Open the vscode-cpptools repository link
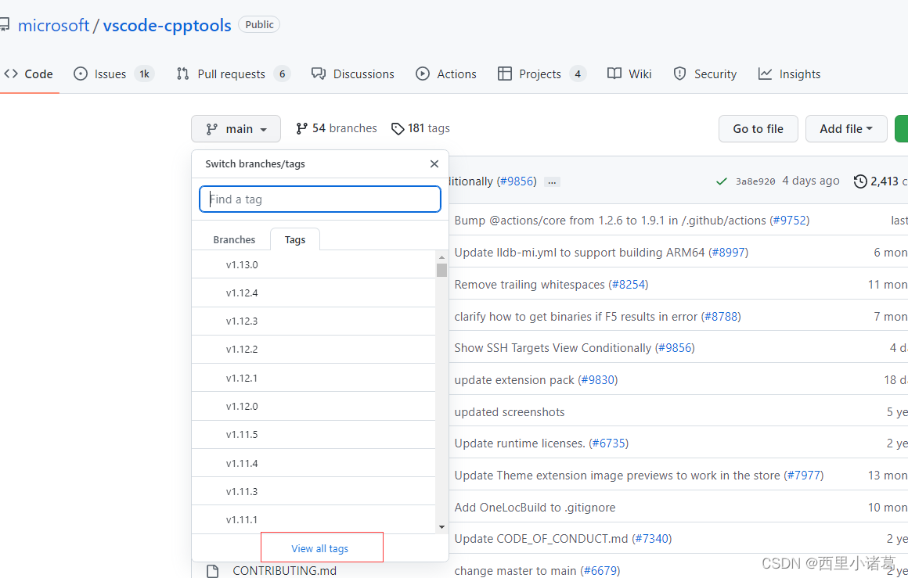This screenshot has height=578, width=908. click(x=167, y=26)
